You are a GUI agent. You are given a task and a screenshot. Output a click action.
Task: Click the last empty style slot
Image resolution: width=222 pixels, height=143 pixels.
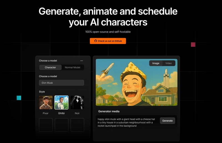[x=77, y=125]
